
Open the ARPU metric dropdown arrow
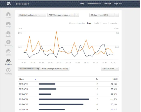click(77, 15)
